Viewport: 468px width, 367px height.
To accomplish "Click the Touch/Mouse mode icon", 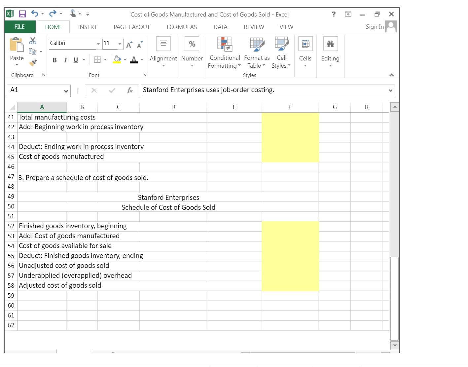I will [73, 14].
